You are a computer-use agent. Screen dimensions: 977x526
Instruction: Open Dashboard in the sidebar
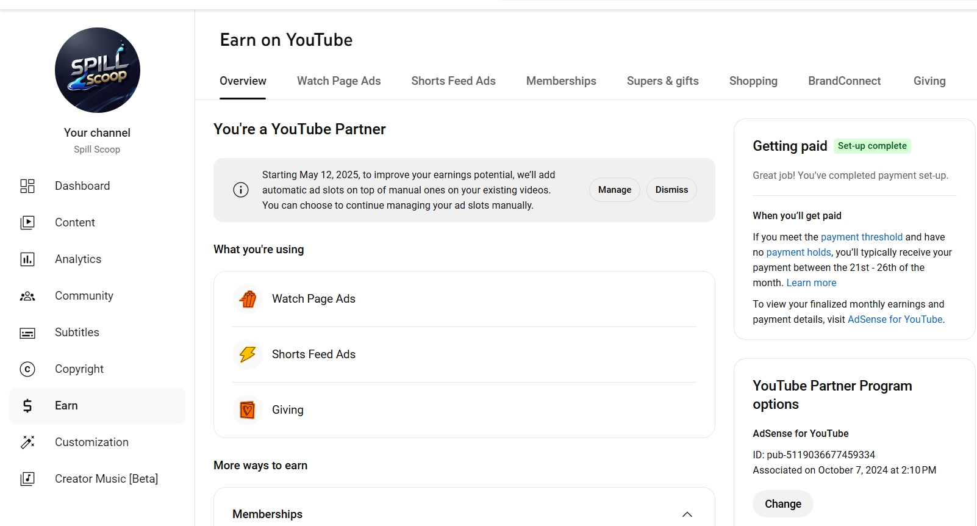pos(97,186)
